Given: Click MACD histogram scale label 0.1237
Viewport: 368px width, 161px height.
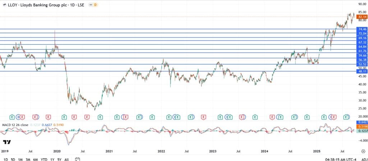Looking at the screenshot, I should (x=362, y=131).
